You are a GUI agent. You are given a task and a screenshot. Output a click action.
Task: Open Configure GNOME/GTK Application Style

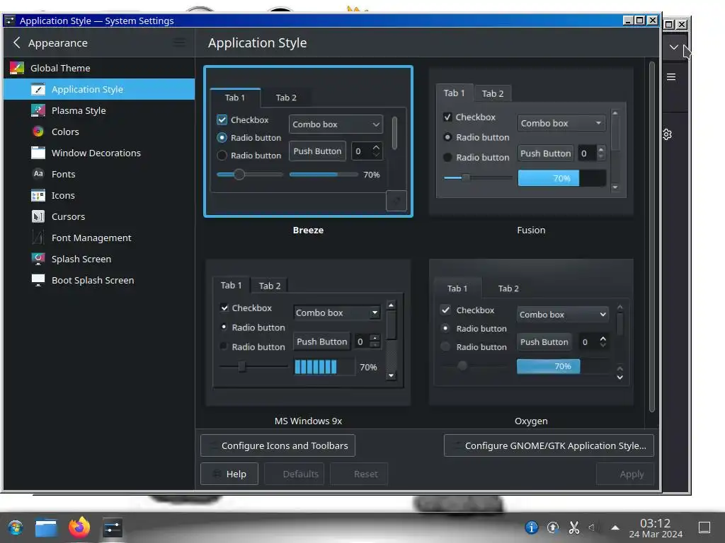click(x=549, y=445)
